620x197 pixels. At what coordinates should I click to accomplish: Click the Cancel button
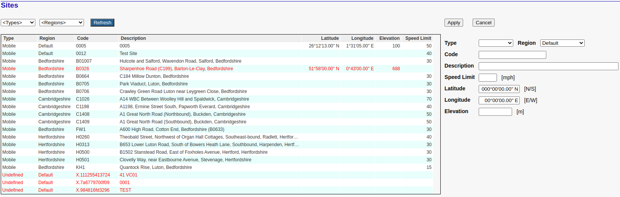pyautogui.click(x=483, y=23)
